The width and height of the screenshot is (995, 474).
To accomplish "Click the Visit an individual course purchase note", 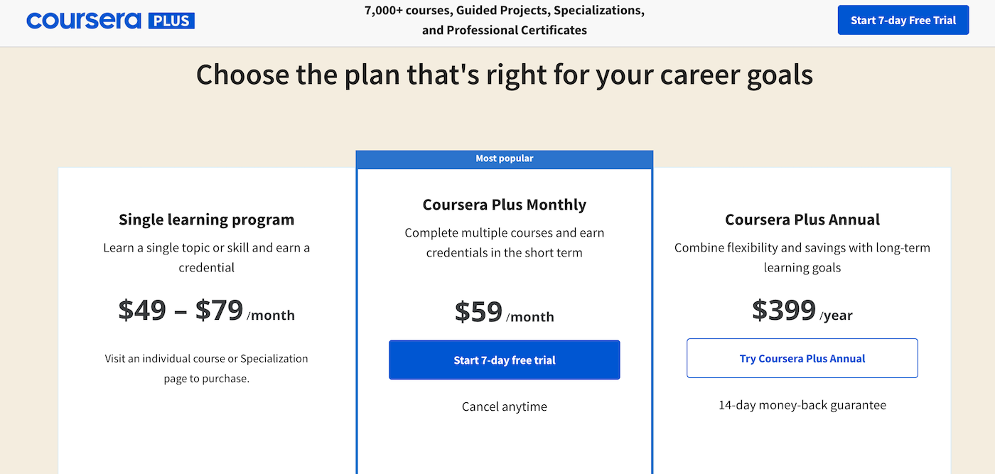I will pyautogui.click(x=206, y=368).
